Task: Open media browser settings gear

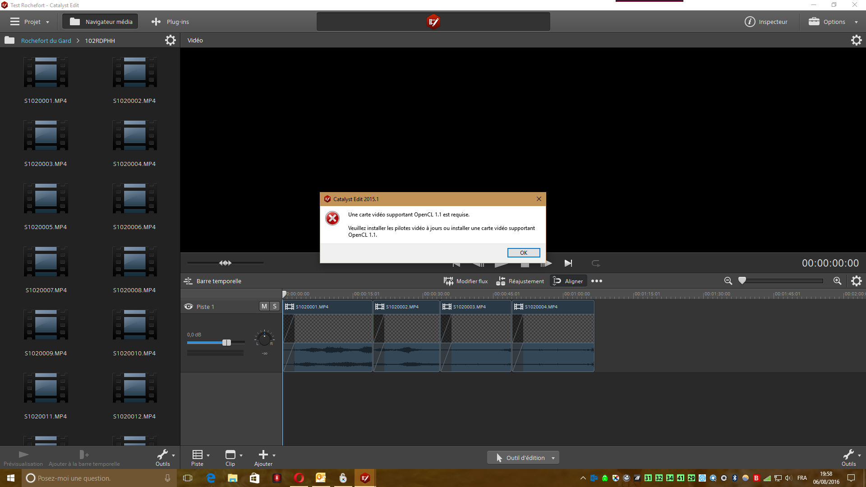Action: 170,41
